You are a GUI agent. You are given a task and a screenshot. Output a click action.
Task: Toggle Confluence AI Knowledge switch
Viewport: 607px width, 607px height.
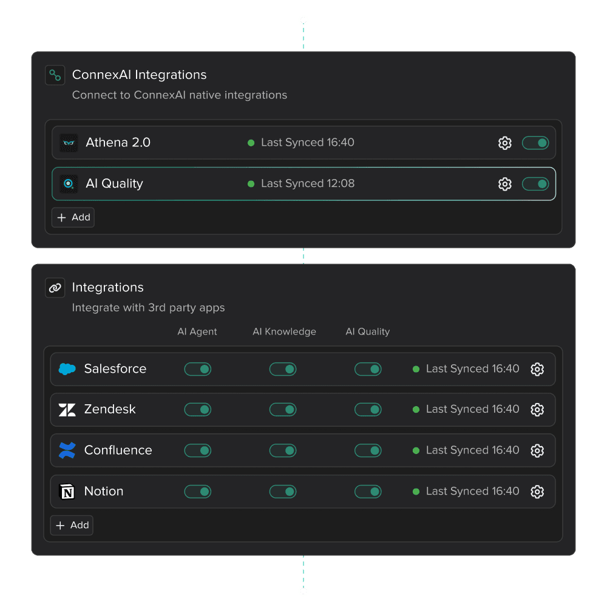pyautogui.click(x=283, y=450)
